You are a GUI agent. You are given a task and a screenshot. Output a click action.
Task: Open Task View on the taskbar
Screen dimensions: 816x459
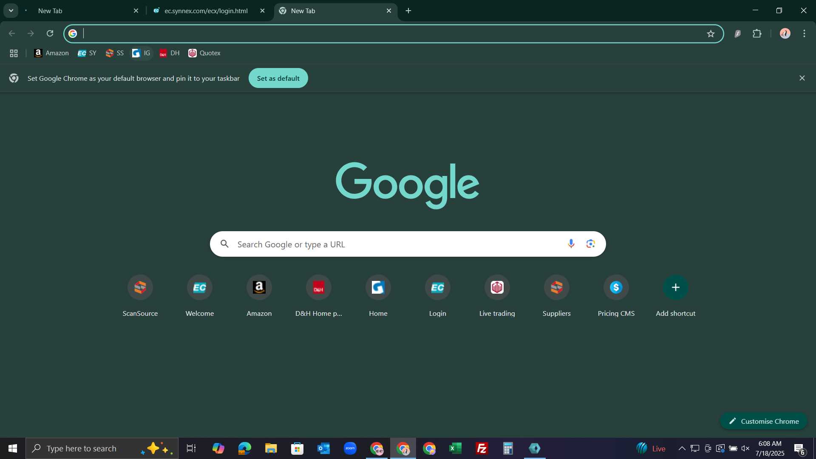191,448
